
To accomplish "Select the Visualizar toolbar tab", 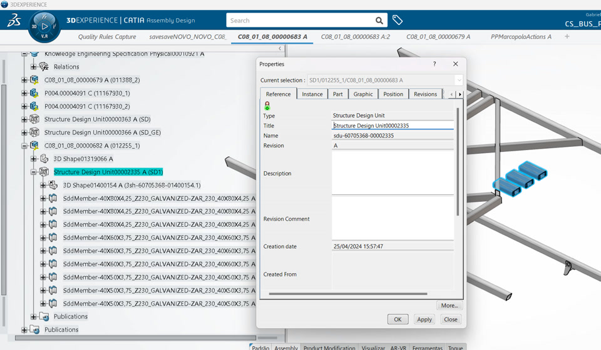I will (373, 347).
